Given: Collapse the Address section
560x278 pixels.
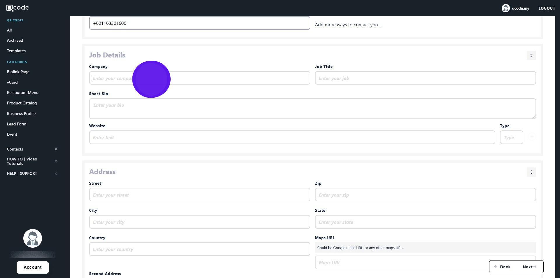Looking at the screenshot, I should (x=531, y=172).
